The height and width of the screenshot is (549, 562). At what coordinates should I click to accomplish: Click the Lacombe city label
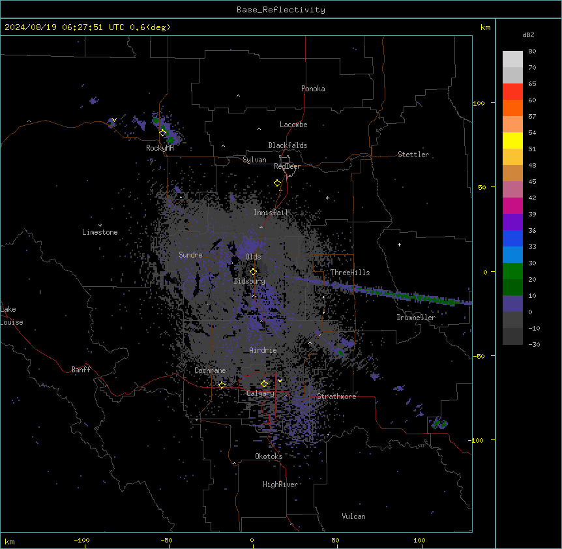tap(293, 125)
